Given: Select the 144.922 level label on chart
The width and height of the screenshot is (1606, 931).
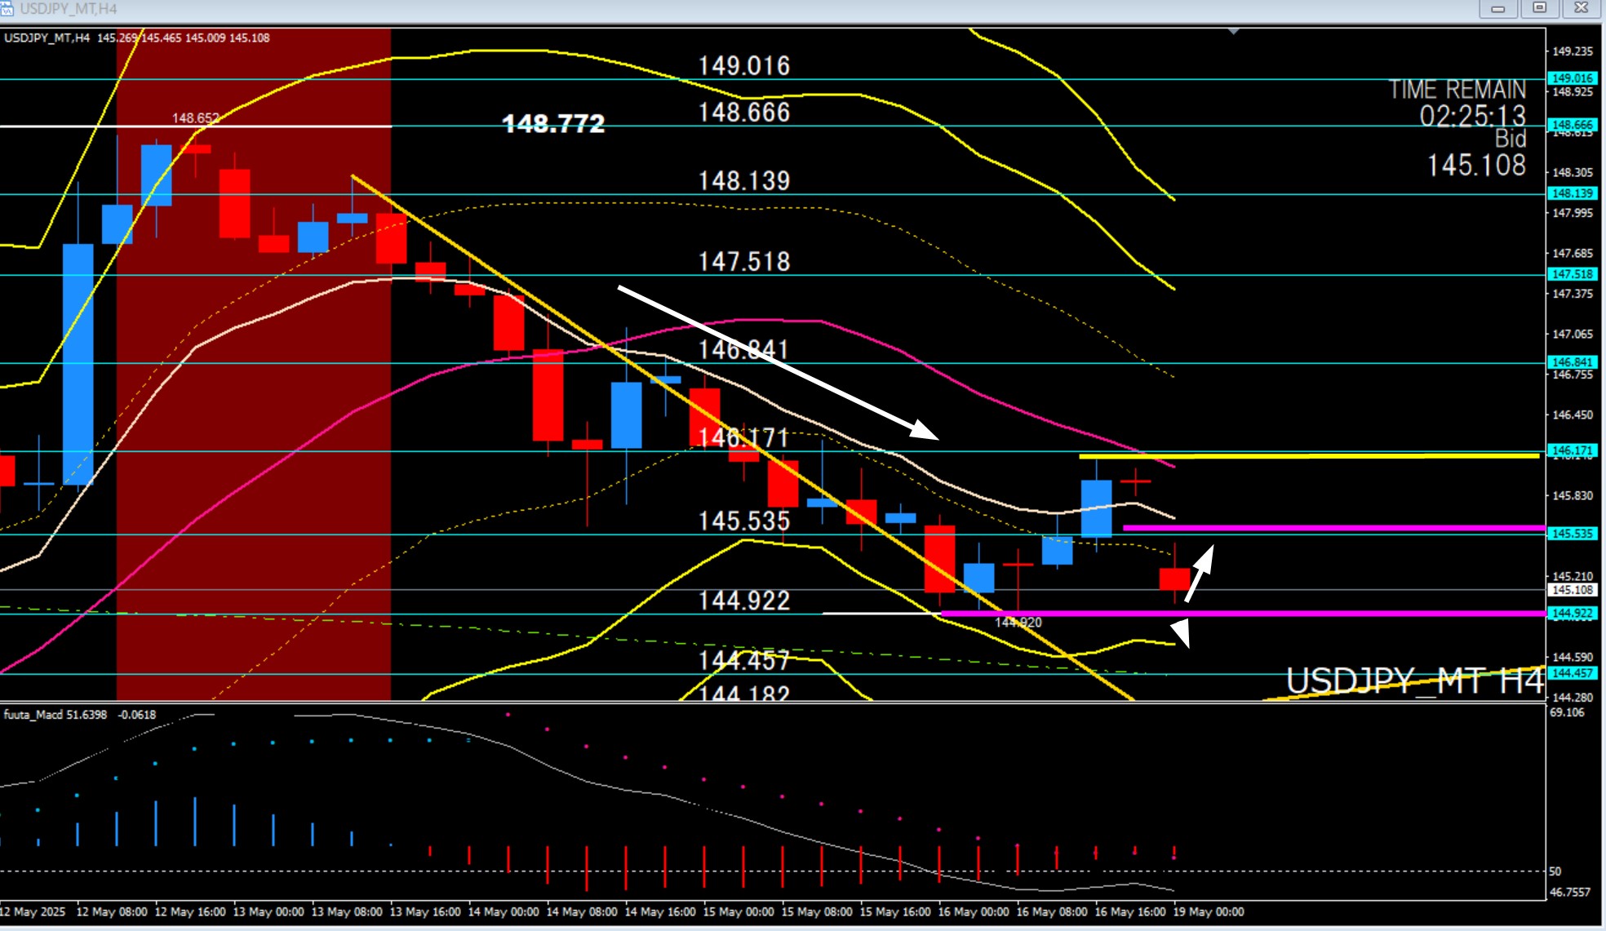Looking at the screenshot, I should tap(744, 601).
